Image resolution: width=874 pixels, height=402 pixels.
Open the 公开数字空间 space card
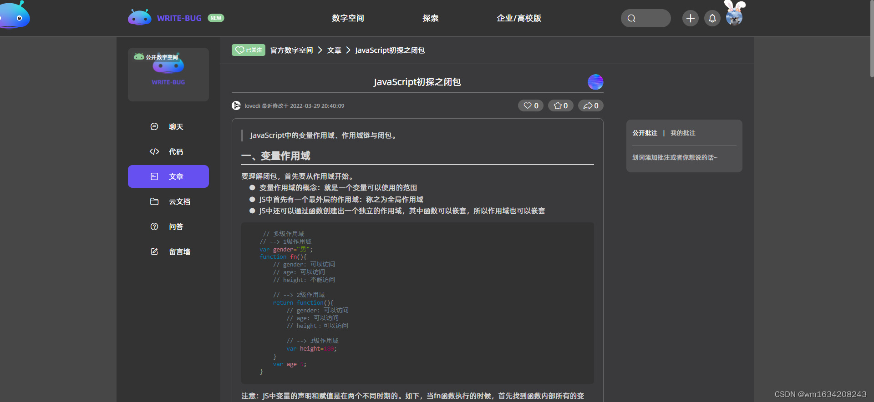(168, 74)
